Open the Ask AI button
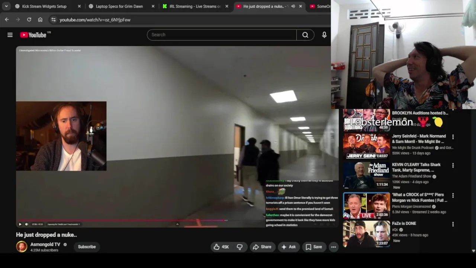Screen dimensions: 476x268 [289, 247]
